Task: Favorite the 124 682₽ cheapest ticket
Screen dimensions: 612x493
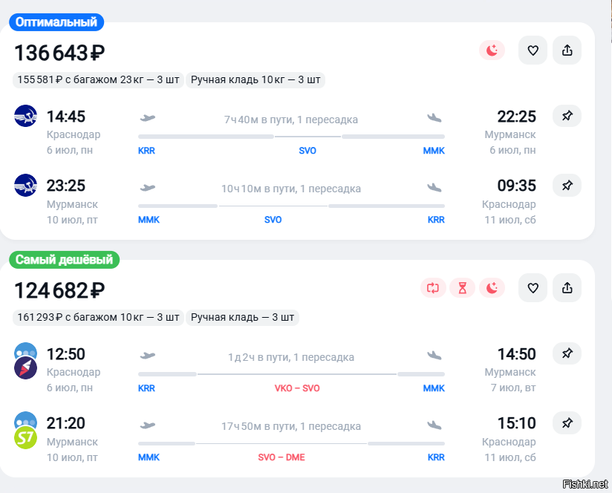Action: (x=533, y=288)
